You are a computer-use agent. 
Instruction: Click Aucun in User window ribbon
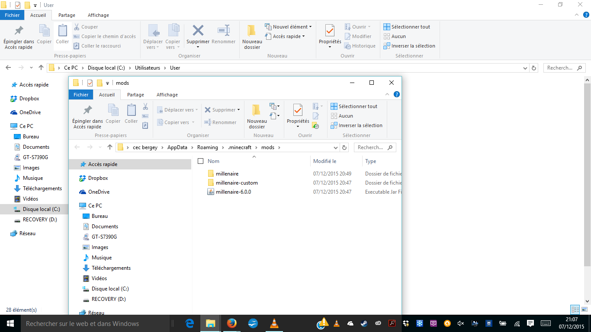[395, 36]
